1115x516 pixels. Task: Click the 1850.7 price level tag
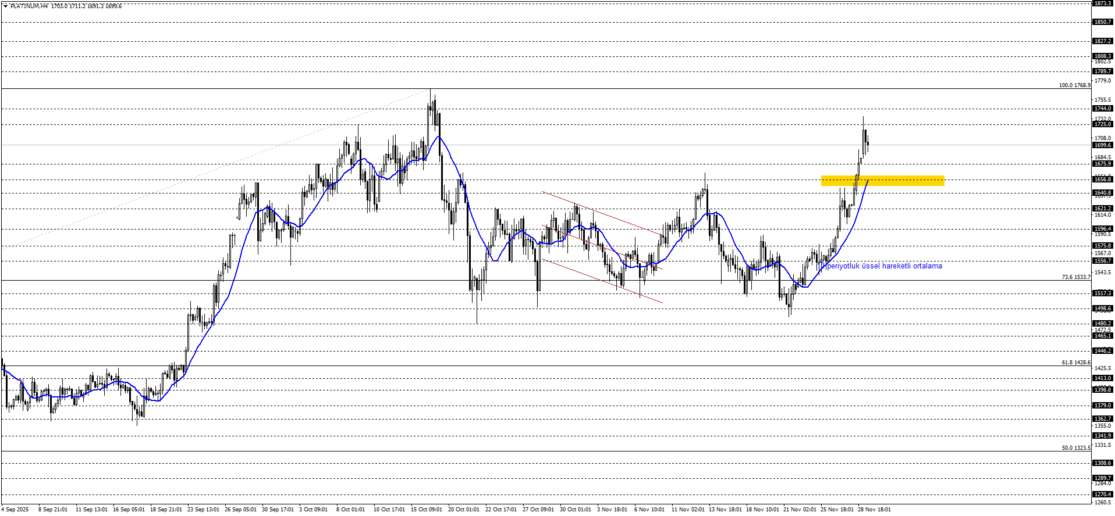[1103, 22]
